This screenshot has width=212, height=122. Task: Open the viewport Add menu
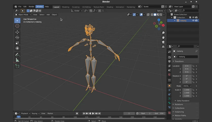(48, 15)
